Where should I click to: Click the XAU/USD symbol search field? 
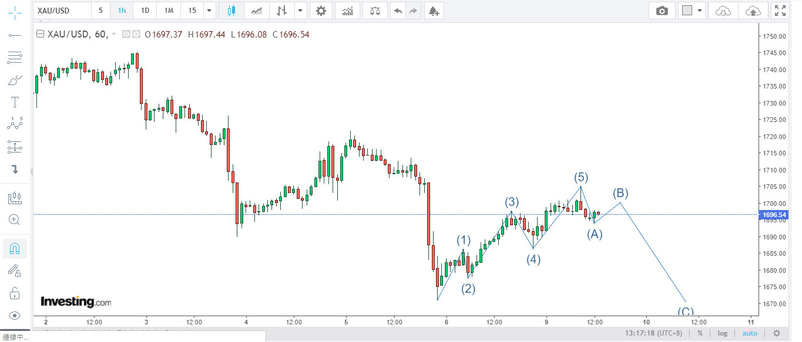(x=63, y=11)
